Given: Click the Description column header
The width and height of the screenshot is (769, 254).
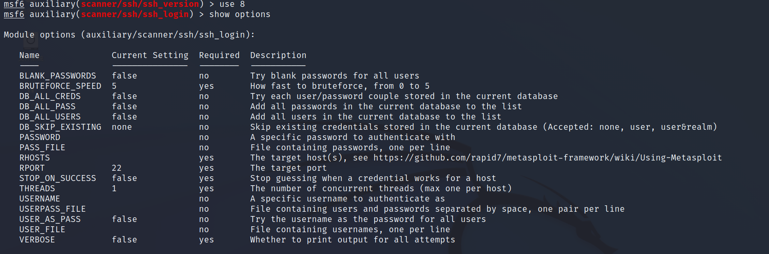Looking at the screenshot, I should pyautogui.click(x=278, y=55).
